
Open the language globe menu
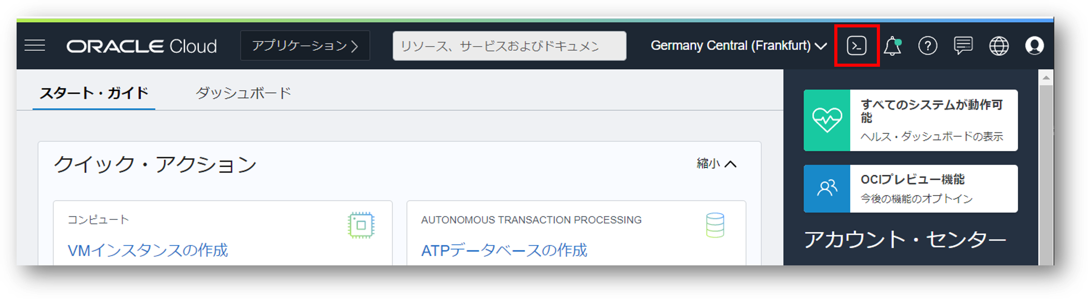[x=999, y=46]
